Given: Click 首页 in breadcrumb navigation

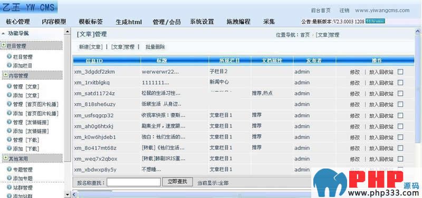Looking at the screenshot, I should coord(305,35).
